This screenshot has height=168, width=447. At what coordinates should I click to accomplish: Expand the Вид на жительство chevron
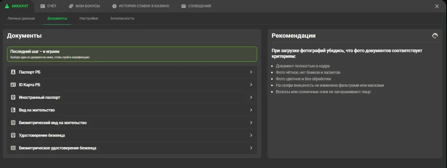tap(251, 110)
